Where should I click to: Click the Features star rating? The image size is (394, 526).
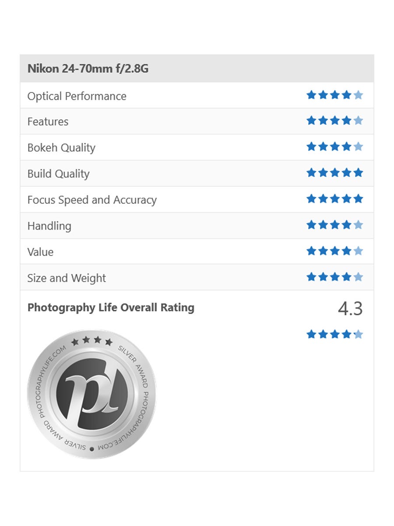[x=334, y=121]
